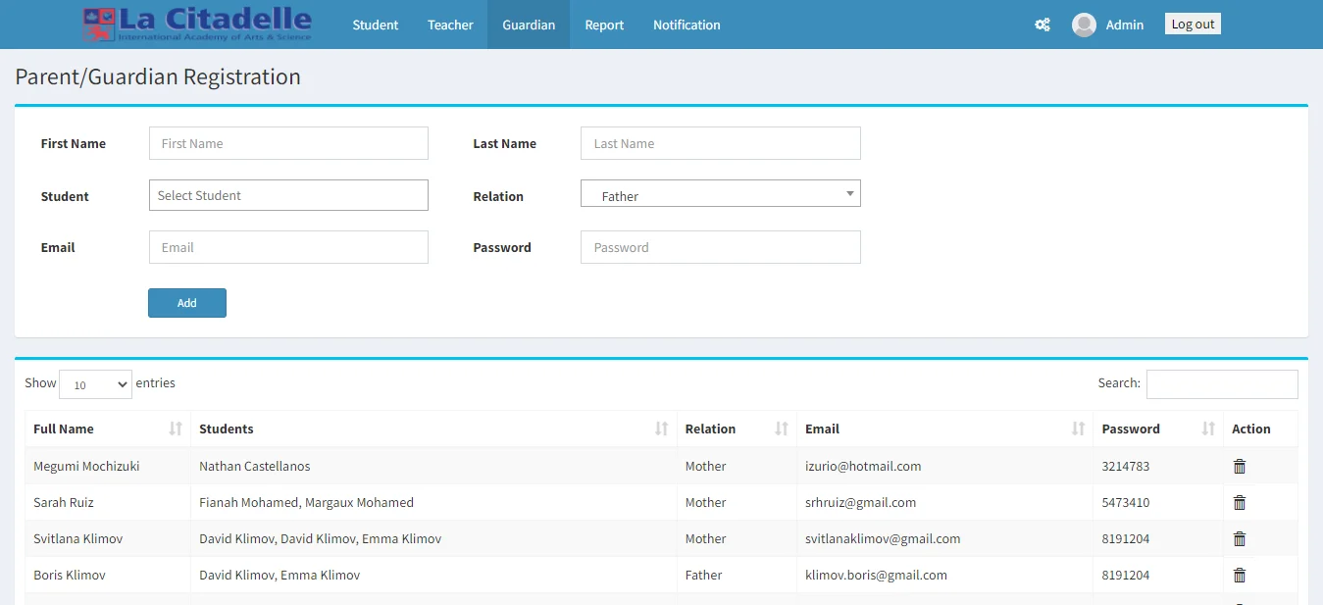This screenshot has width=1323, height=605.
Task: Open the Select Student field
Action: point(288,195)
